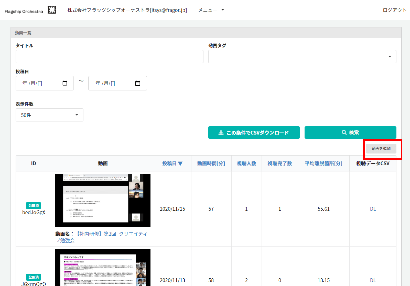Download viewing CSV via DL for 2020/11/25 video
410x286 pixels.
coord(373,209)
